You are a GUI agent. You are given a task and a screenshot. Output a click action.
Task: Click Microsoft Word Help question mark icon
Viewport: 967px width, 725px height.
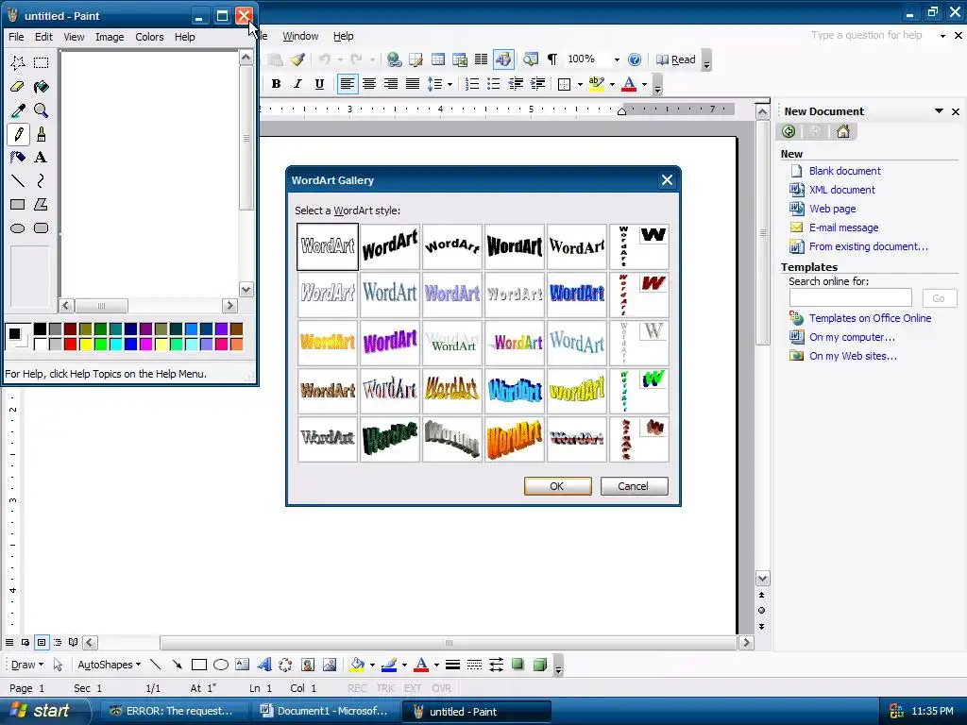coord(635,59)
